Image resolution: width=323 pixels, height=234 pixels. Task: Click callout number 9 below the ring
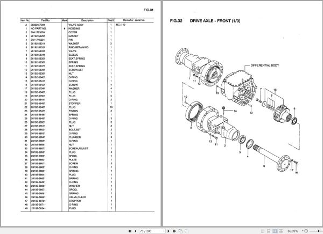click(191, 128)
